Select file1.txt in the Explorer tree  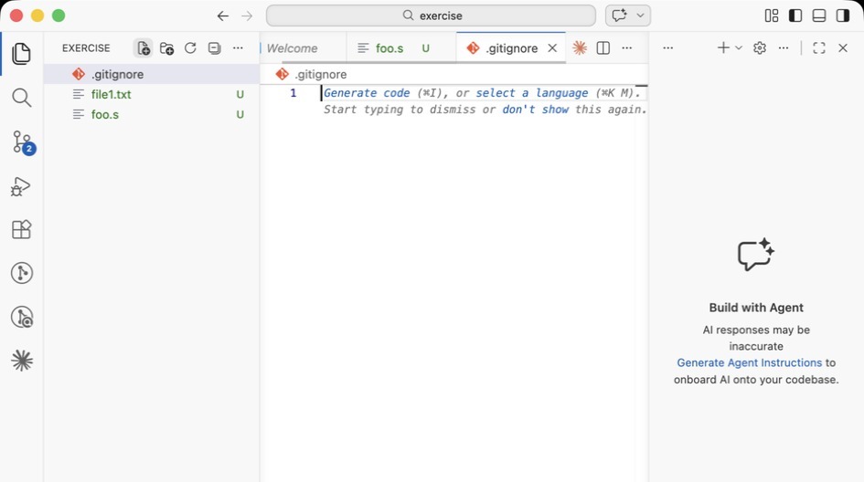tap(112, 94)
